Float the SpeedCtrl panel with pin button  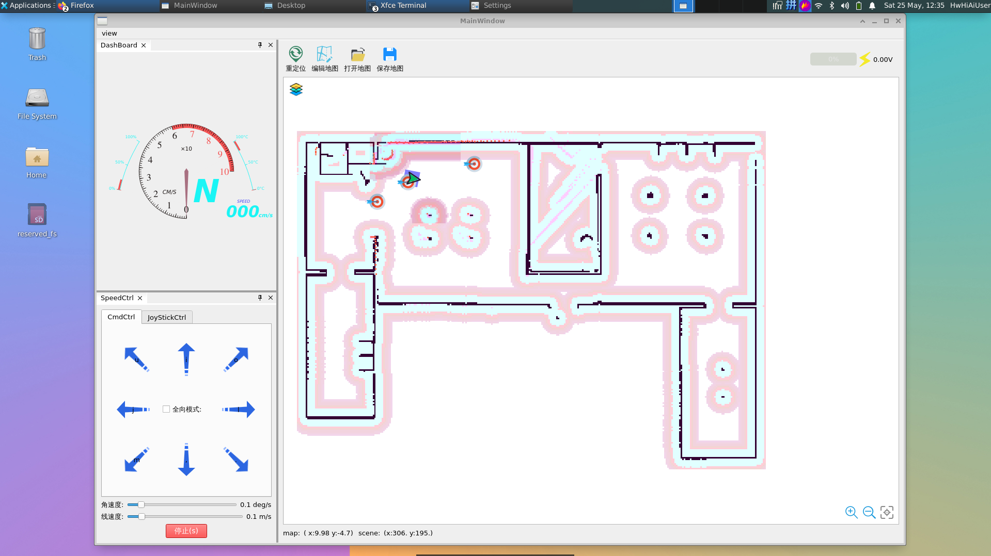tap(260, 298)
